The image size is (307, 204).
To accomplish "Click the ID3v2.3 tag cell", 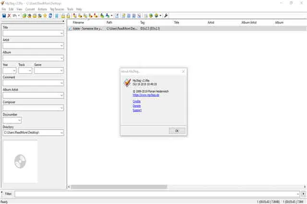I will pyautogui.click(x=150, y=29).
